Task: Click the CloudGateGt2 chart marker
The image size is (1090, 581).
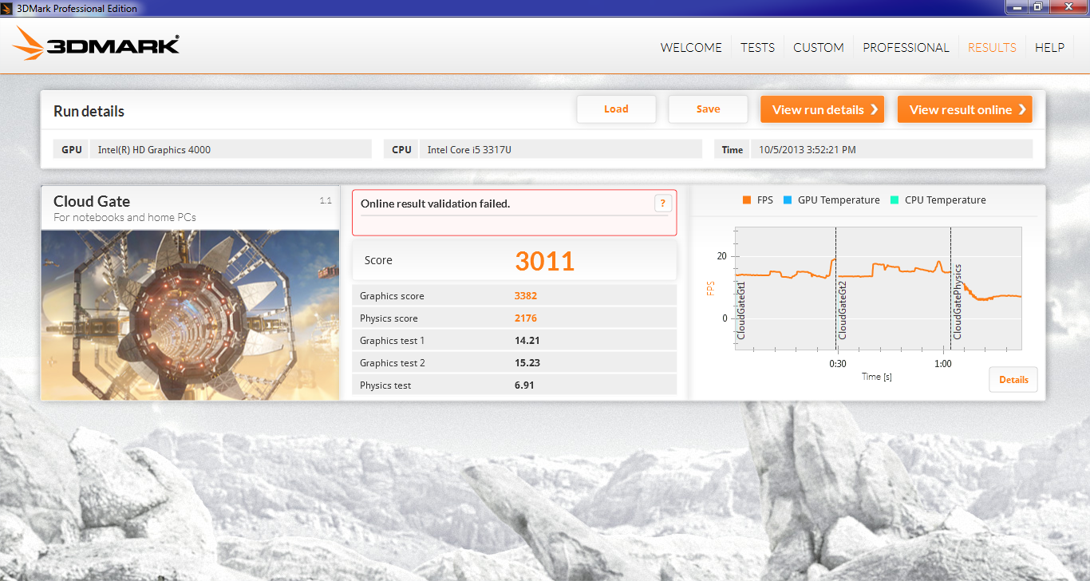Action: point(842,310)
